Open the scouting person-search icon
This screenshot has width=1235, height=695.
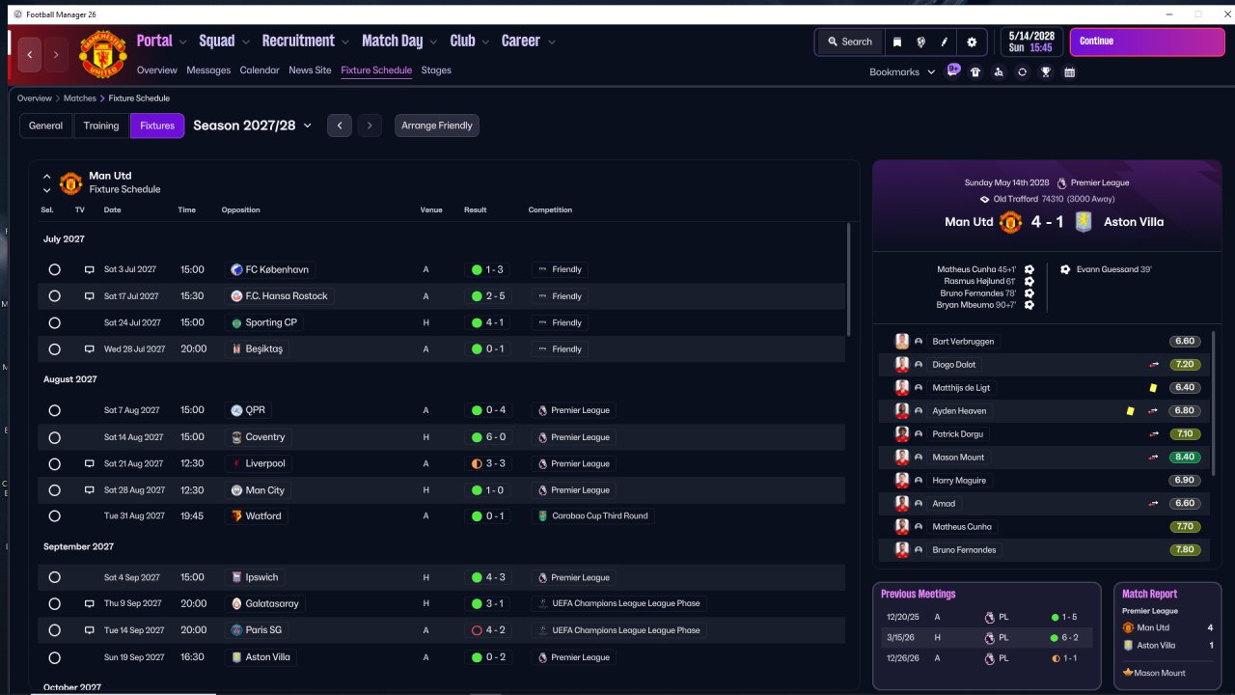point(999,72)
